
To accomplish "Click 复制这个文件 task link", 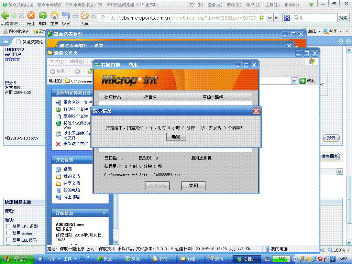I will click(76, 116).
